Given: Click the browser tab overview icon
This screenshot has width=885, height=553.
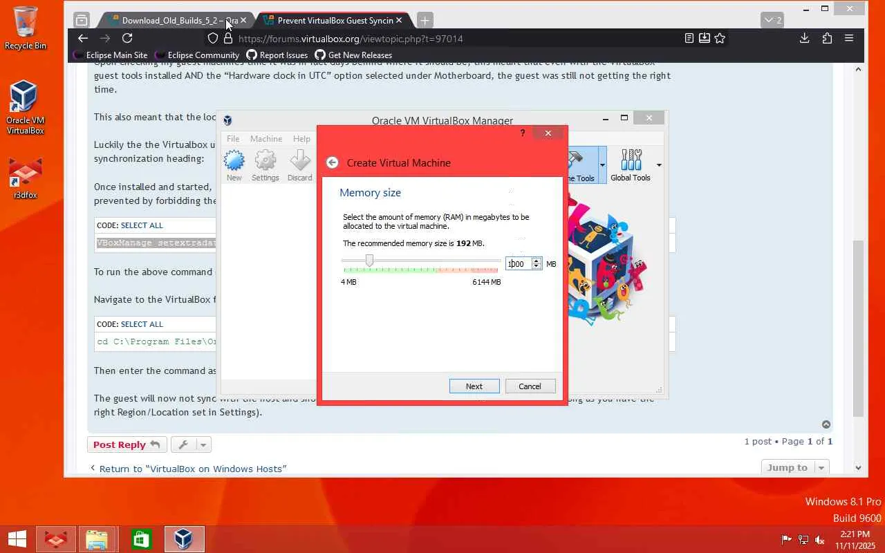Looking at the screenshot, I should point(82,20).
